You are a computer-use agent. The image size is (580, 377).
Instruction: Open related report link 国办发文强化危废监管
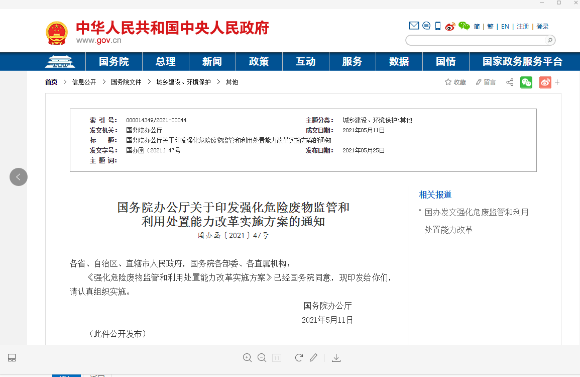pos(476,213)
